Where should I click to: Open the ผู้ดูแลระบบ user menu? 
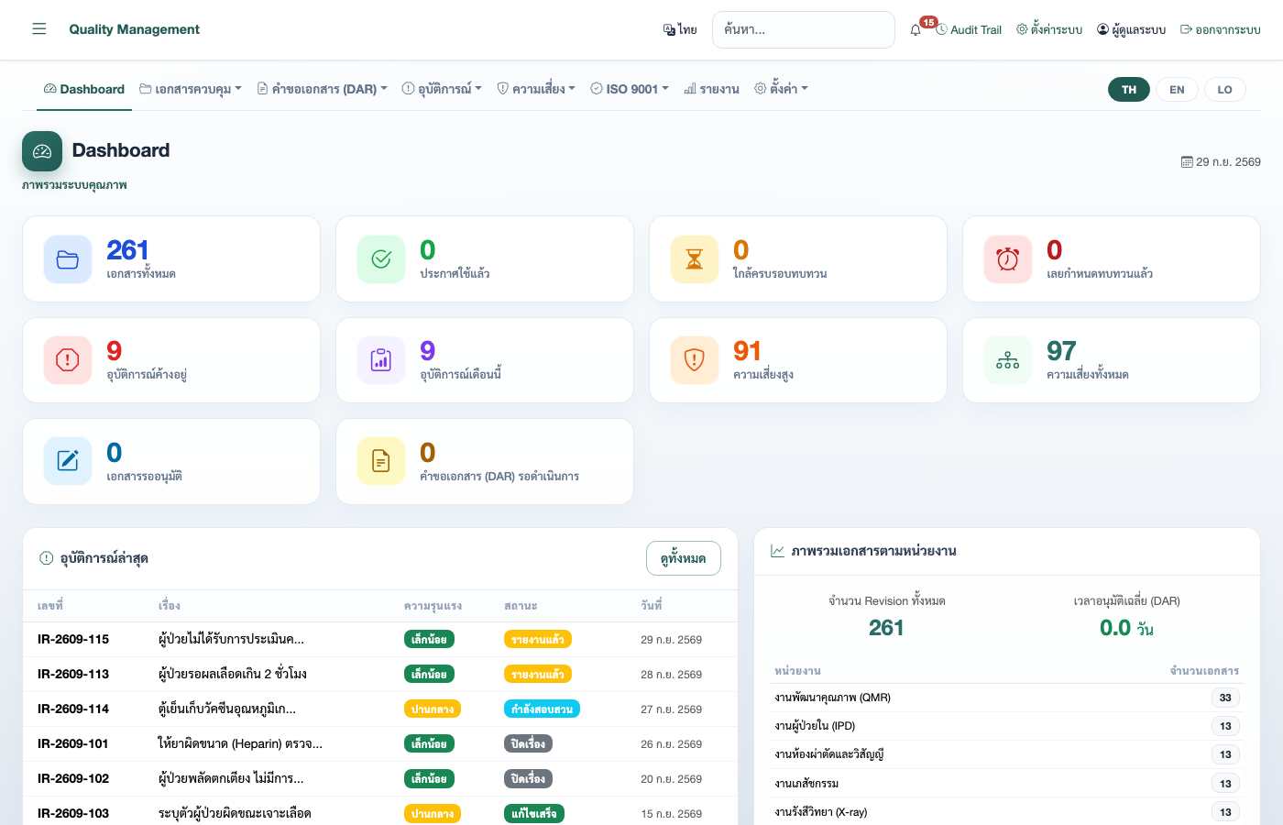click(1131, 29)
